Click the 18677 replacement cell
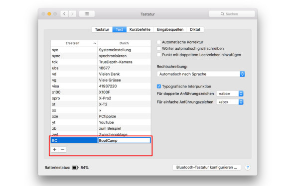This screenshot has width=289, height=186. pyautogui.click(x=124, y=68)
